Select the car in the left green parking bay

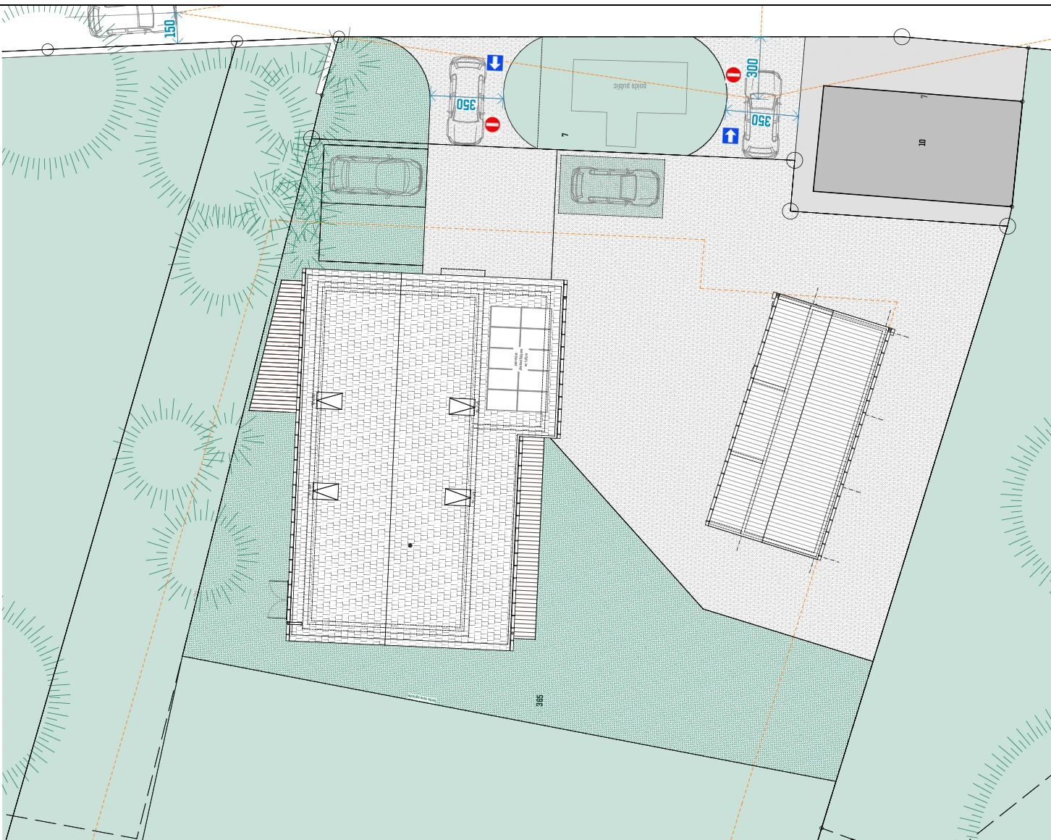tap(375, 175)
